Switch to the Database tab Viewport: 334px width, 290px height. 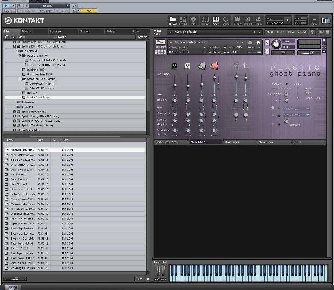63,31
